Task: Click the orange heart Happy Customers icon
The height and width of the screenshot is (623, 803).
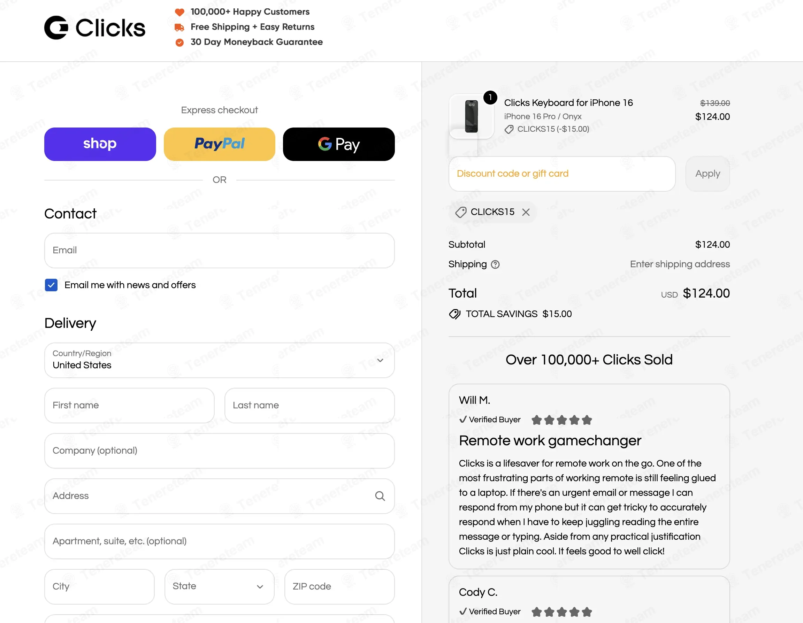Action: (x=179, y=12)
